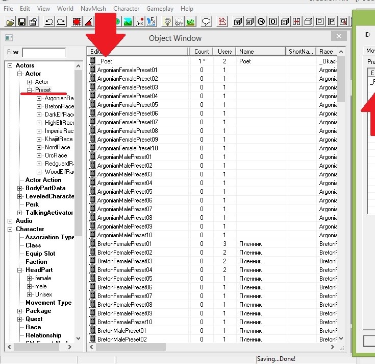
Task: Open the Edit menu
Action: coord(25,9)
